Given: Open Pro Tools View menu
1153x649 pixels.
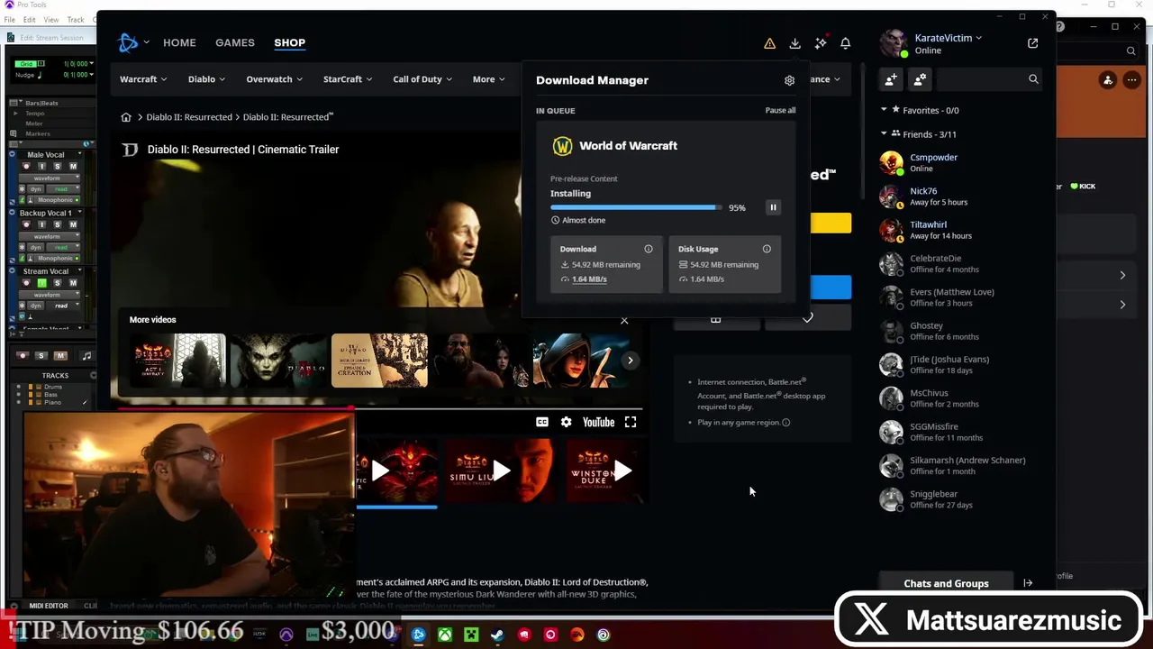Looking at the screenshot, I should pyautogui.click(x=51, y=19).
